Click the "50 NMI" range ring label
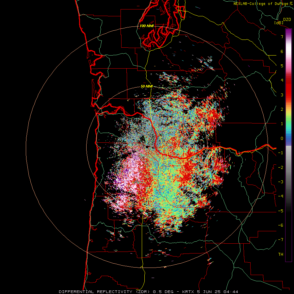 click(x=147, y=87)
